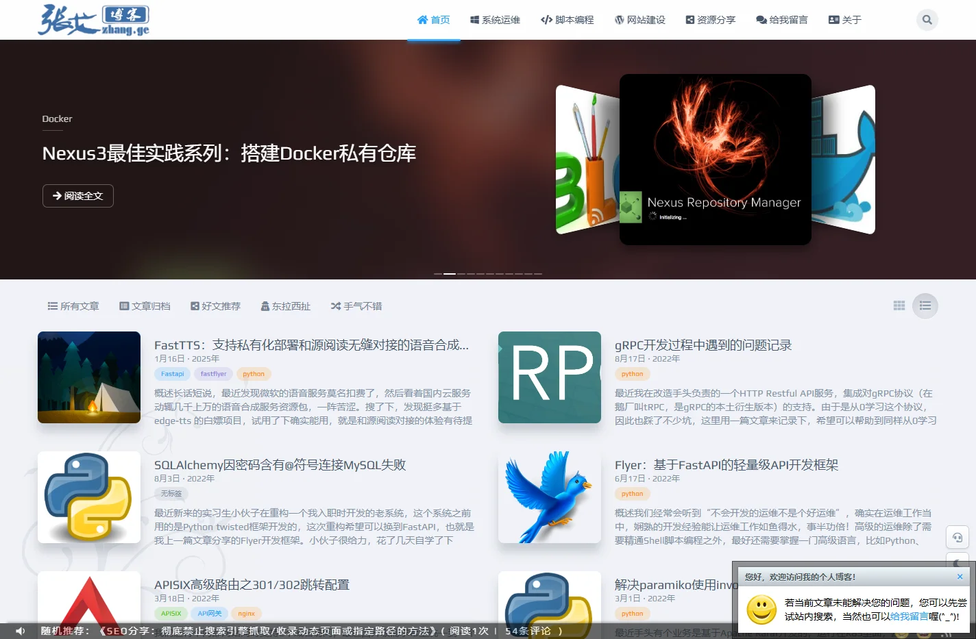Click the zhang.ge blog logo
The height and width of the screenshot is (639, 976).
94,20
